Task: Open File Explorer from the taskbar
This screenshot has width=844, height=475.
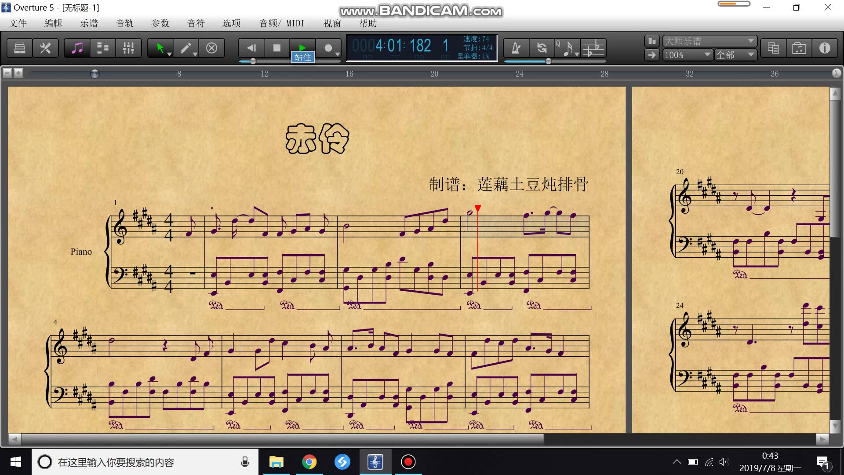Action: 276,462
